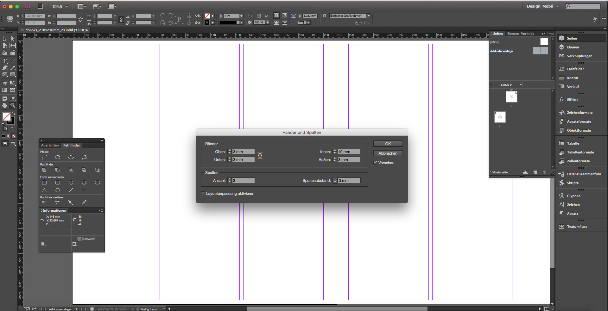Open the Letter V dropdown in the Seiten panel
The image size is (608, 311).
[520, 85]
